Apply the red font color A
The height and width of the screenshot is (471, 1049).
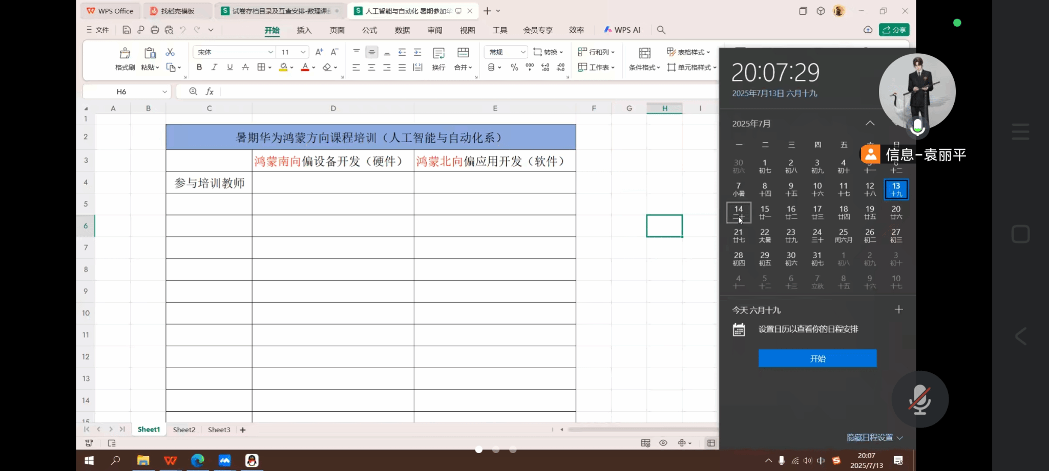pos(305,67)
